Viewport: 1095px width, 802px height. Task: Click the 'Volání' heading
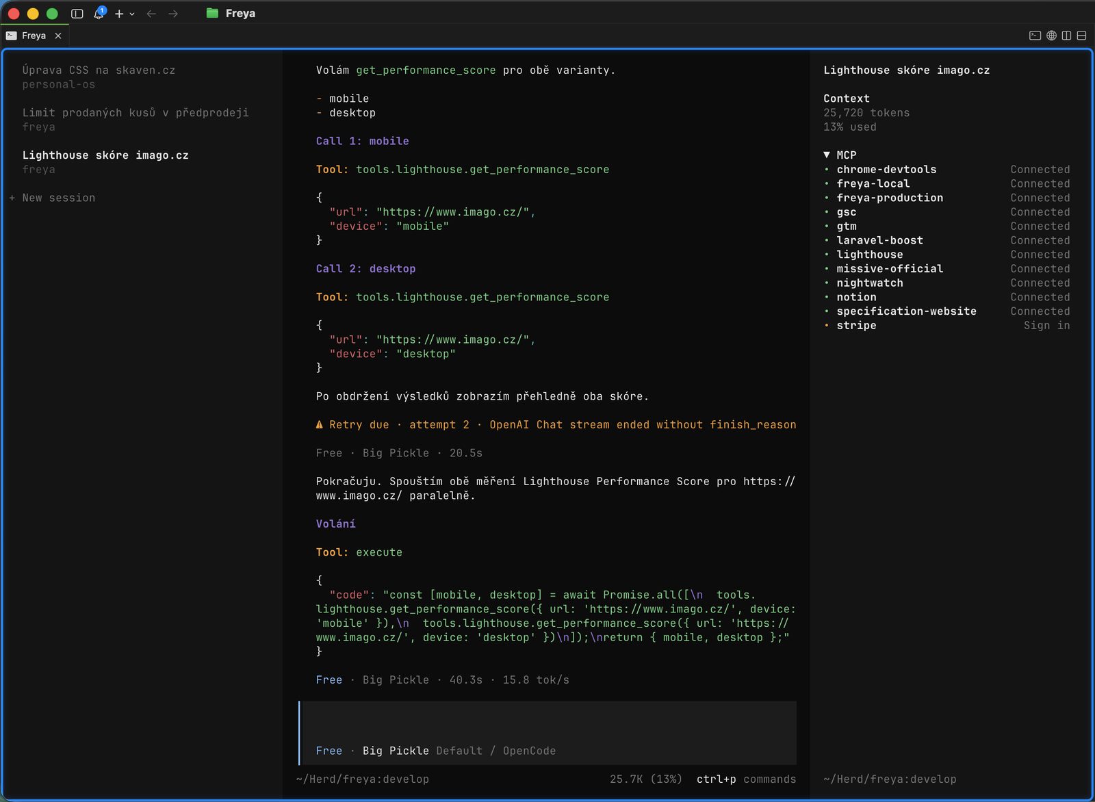click(x=335, y=524)
